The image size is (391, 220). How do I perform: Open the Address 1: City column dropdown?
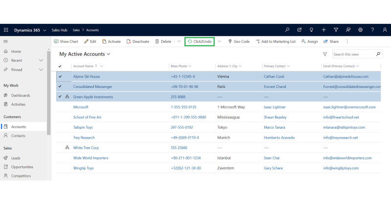click(240, 66)
